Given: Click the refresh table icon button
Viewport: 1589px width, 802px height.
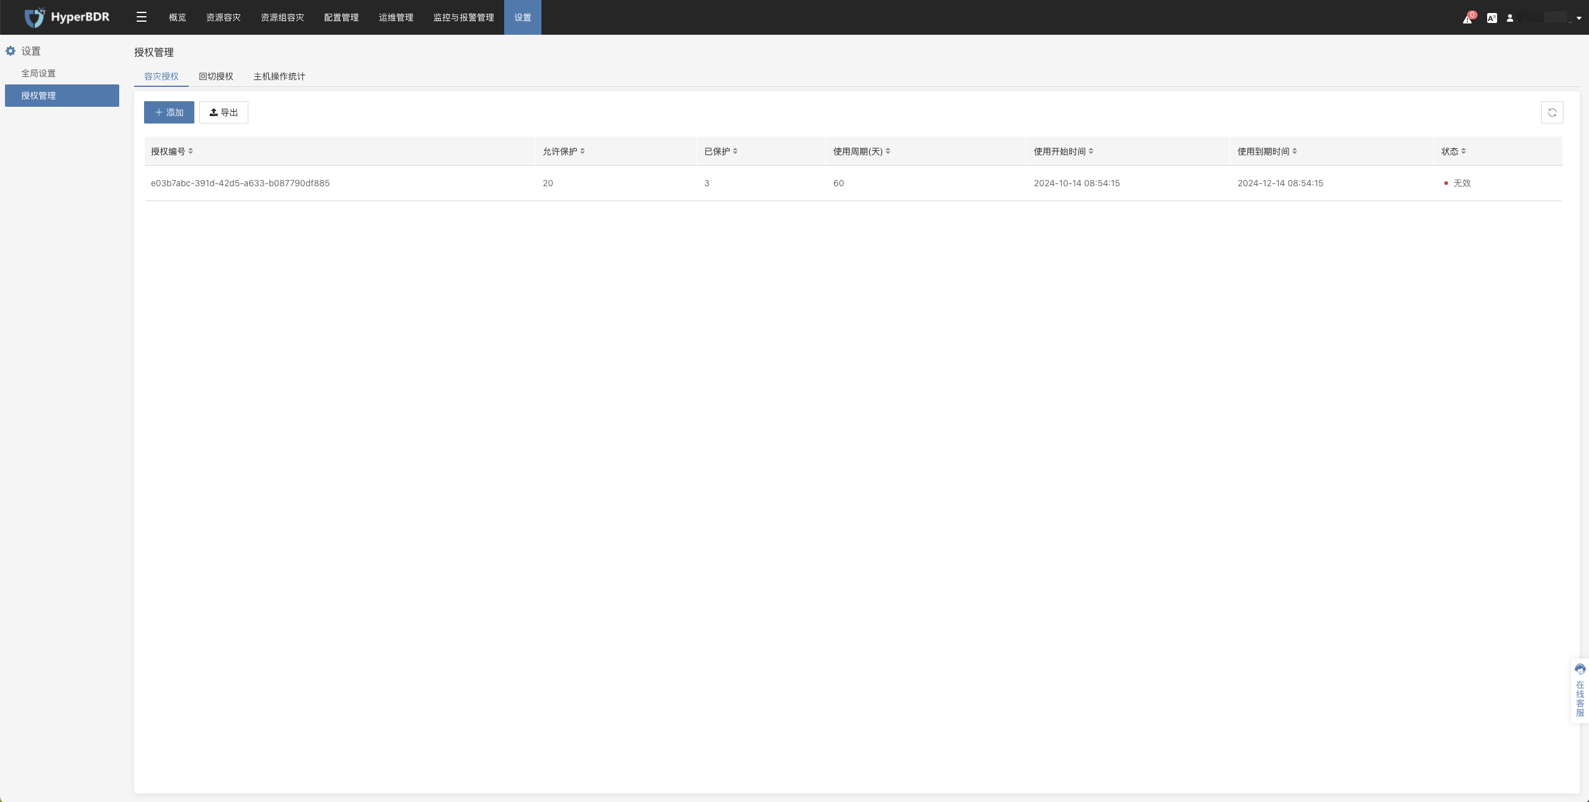Looking at the screenshot, I should point(1552,112).
